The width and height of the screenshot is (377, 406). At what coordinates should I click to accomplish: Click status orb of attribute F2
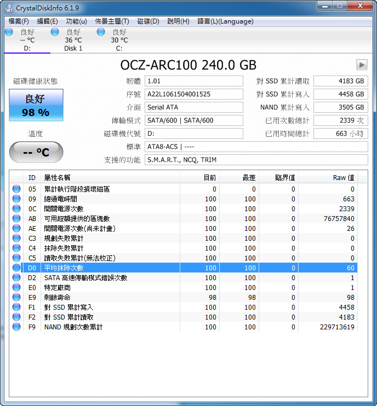point(16,317)
